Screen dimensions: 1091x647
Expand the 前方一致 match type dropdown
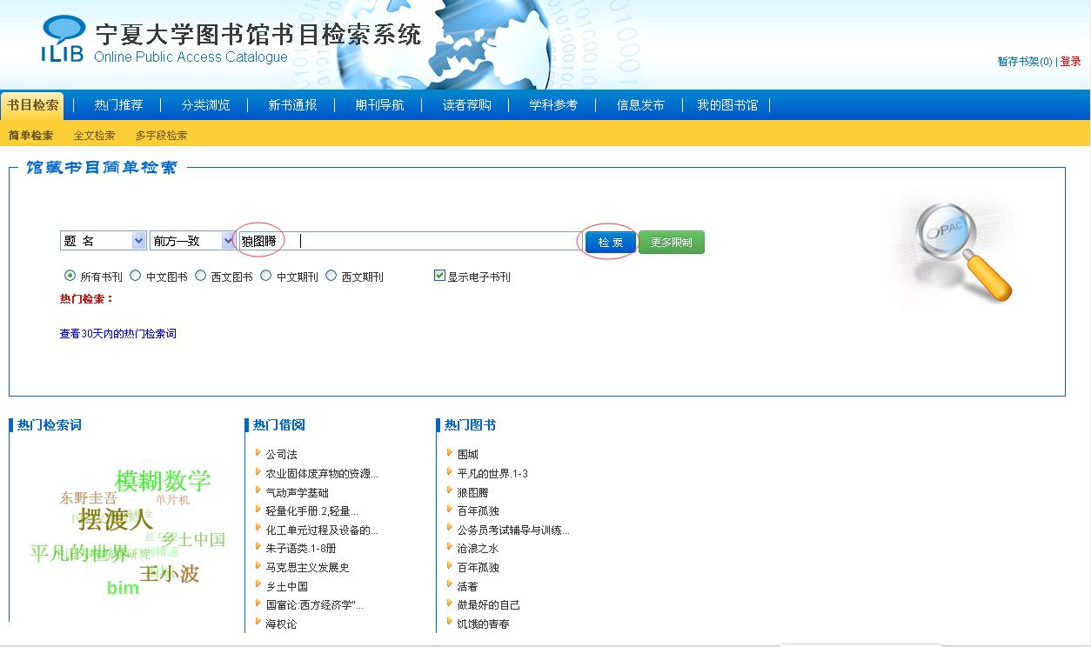192,241
